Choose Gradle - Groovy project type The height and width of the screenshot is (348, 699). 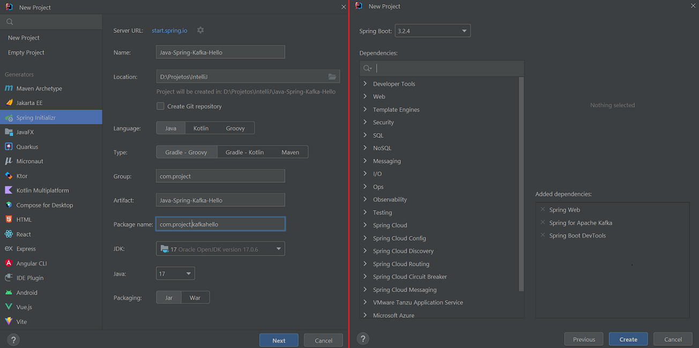tap(187, 152)
